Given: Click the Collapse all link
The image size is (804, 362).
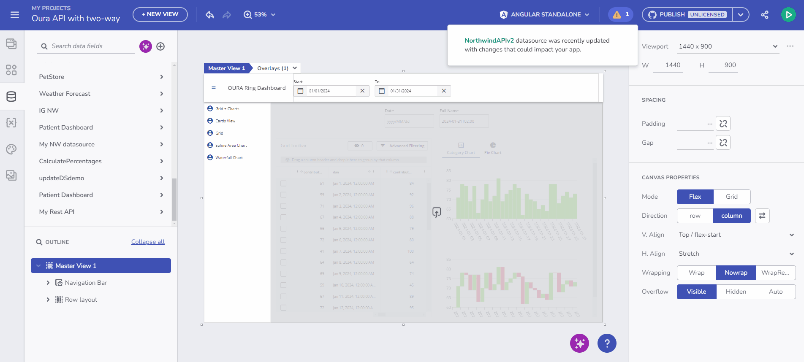Looking at the screenshot, I should tap(148, 242).
